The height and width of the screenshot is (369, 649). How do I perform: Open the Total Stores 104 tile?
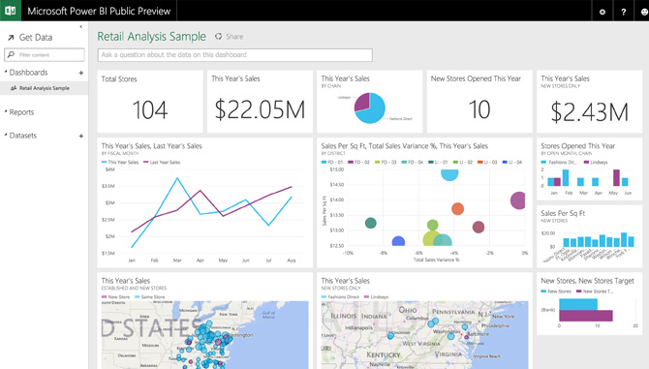(x=150, y=102)
